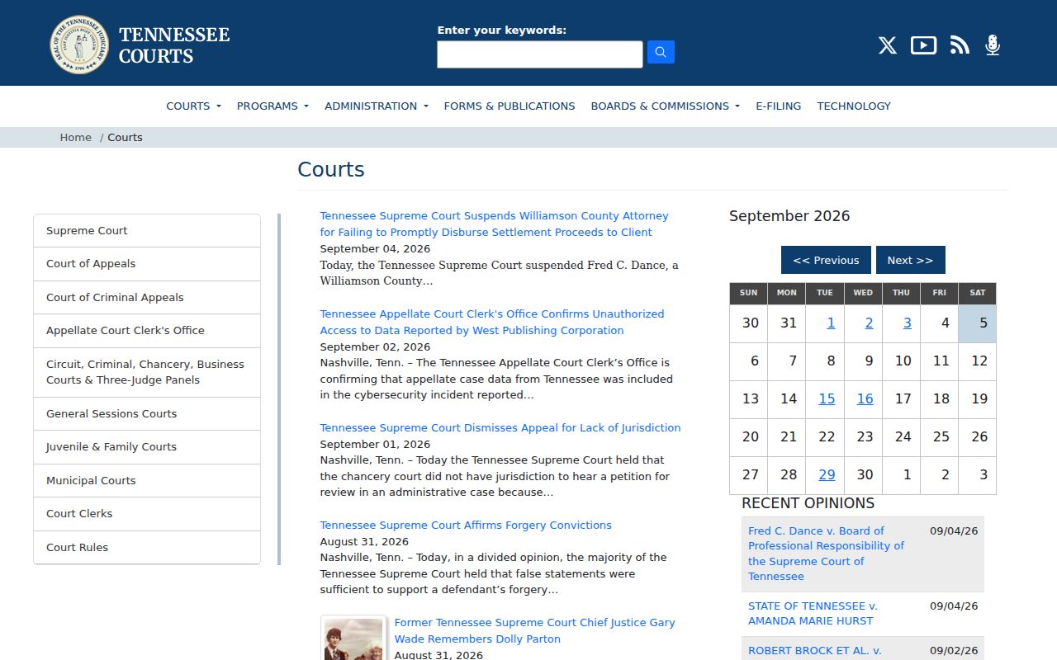
Task: Click the Dolly Parton article thumbnail
Action: click(x=353, y=638)
